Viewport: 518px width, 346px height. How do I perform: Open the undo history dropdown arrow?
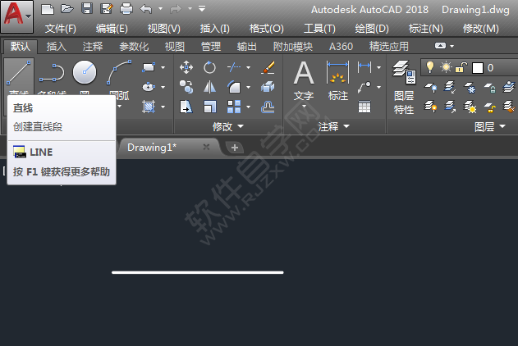tap(161, 9)
